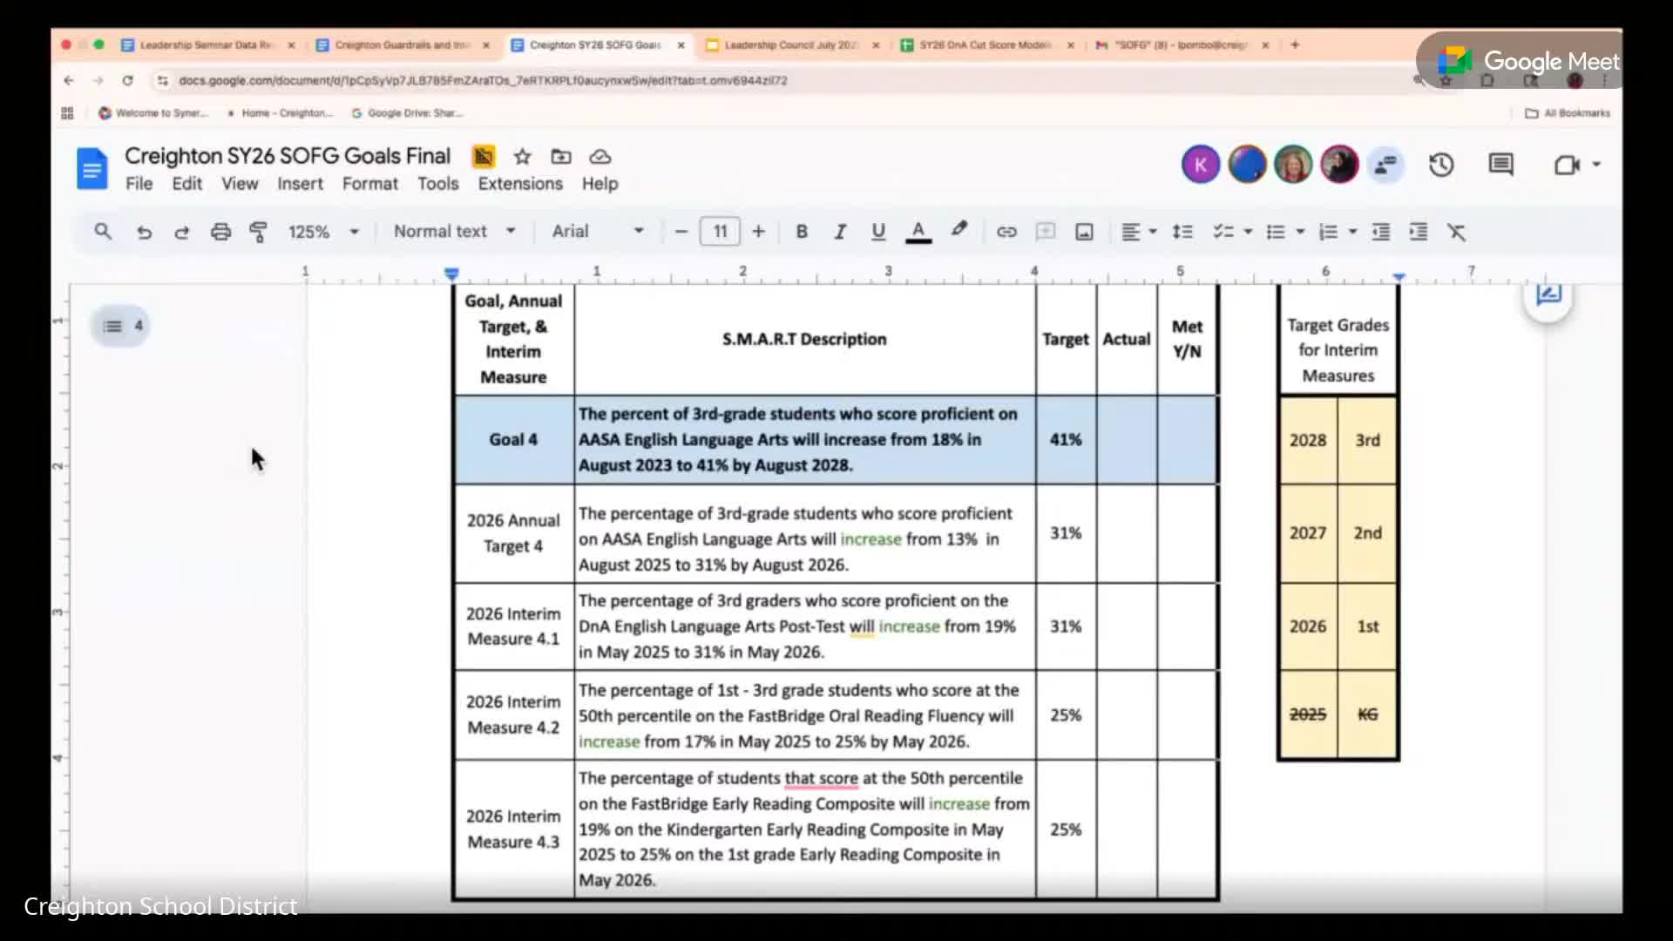Switch to the SOFG Gmail tab
The image size is (1673, 941).
point(1180,44)
